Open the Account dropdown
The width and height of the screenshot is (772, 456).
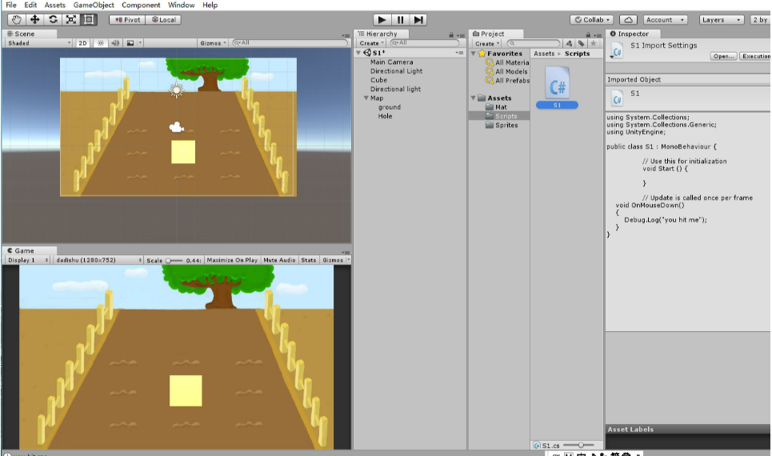tap(665, 20)
